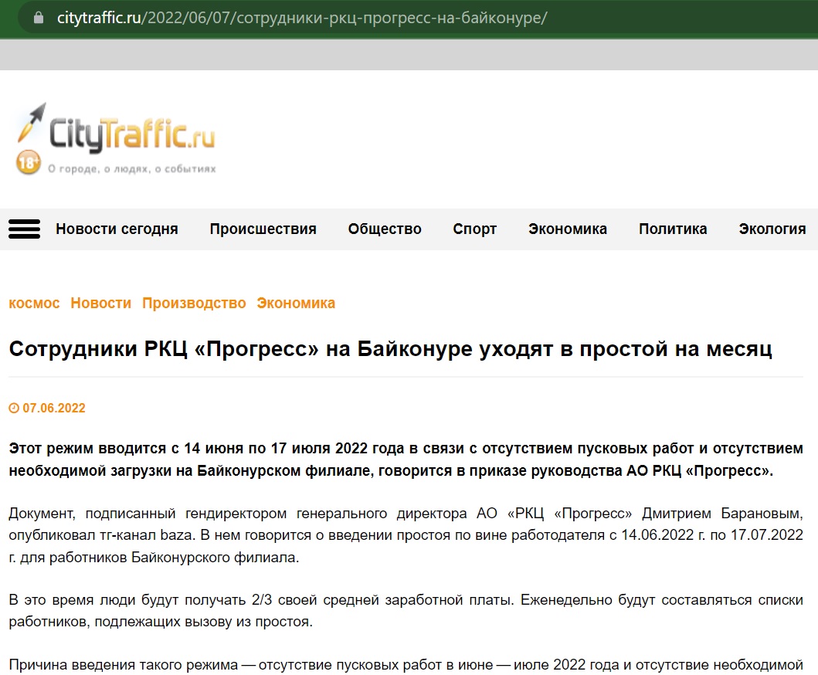818x675 pixels.
Task: Open the hamburger menu icon
Action: click(x=24, y=229)
